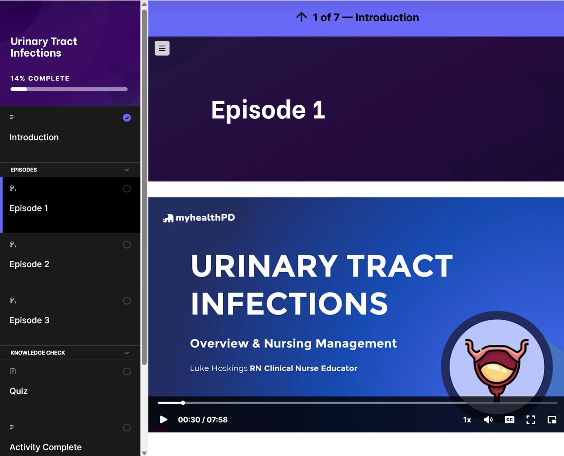This screenshot has width=564, height=456.
Task: Play the Urinary Tract Infections video
Action: click(x=164, y=420)
